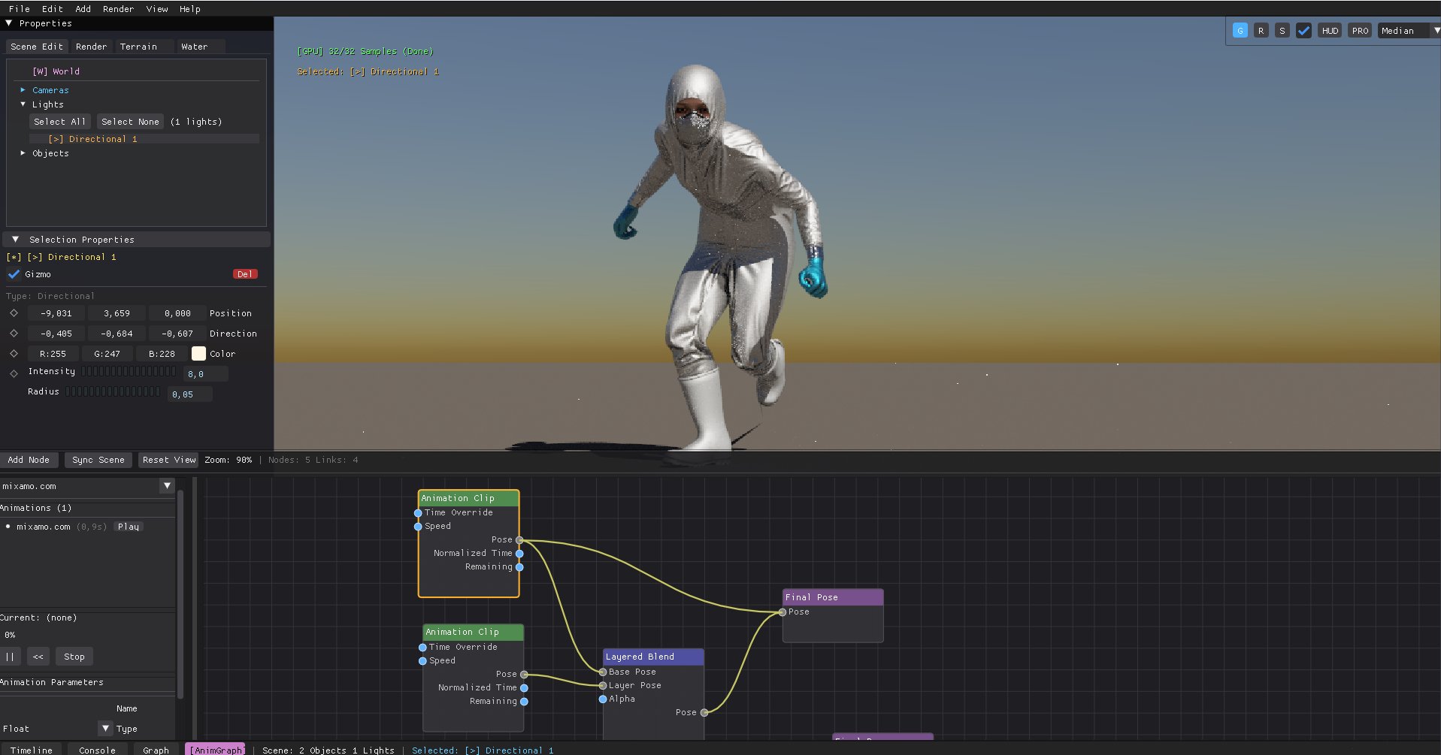Image resolution: width=1441 pixels, height=755 pixels.
Task: Click the R mode button in viewport toolbar
Action: click(x=1261, y=31)
